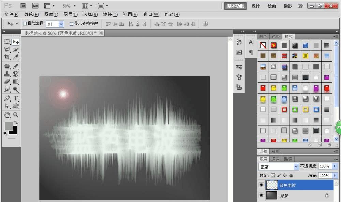Tick the 显示变换控件 checkbox

[x=71, y=24]
